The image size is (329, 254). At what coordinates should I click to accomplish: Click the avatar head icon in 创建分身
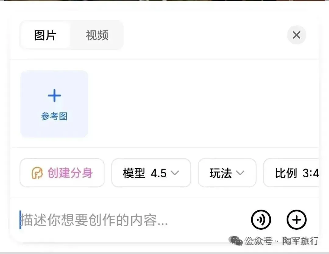pos(37,173)
